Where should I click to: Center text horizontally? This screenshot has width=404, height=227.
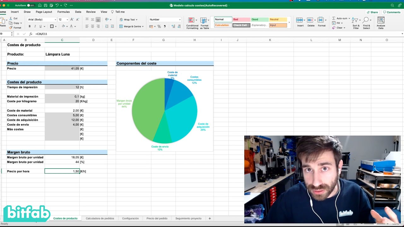[x=92, y=26]
